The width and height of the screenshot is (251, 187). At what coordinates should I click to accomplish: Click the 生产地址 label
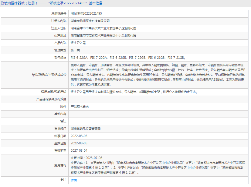60,36
